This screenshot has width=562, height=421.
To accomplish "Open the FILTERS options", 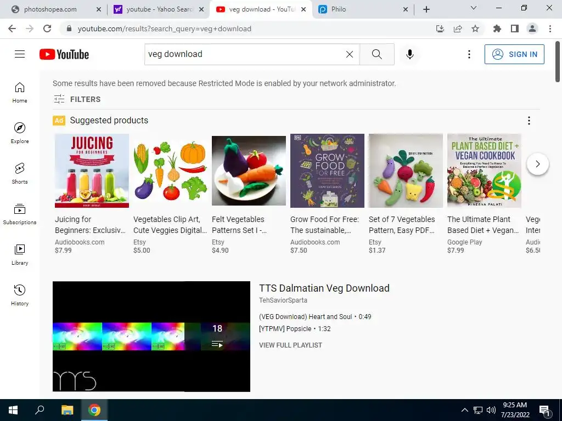I will (77, 99).
